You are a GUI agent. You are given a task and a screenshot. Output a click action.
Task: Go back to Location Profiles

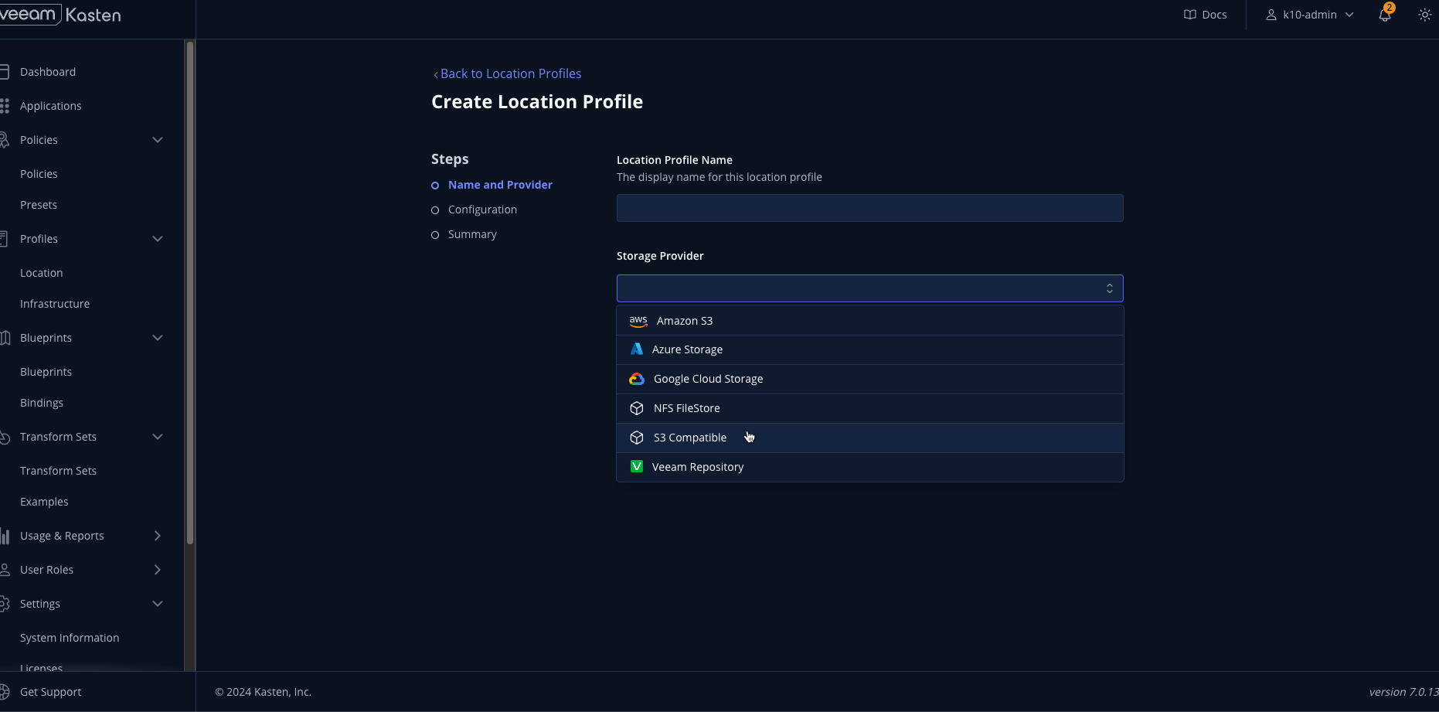click(x=508, y=73)
